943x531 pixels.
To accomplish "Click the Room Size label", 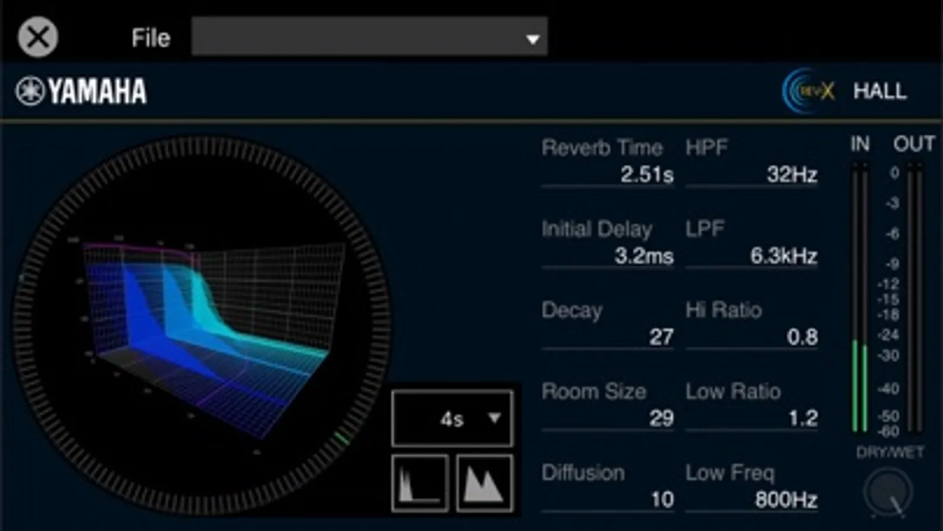I will pyautogui.click(x=594, y=391).
